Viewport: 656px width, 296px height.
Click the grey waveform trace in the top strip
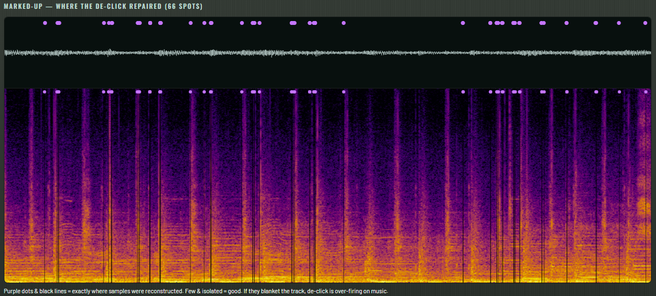(x=327, y=53)
